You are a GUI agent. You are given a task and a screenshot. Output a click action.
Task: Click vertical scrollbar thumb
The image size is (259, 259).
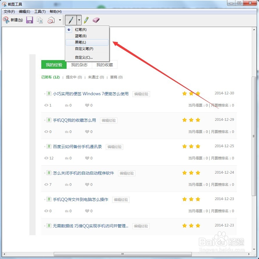(x=254, y=136)
